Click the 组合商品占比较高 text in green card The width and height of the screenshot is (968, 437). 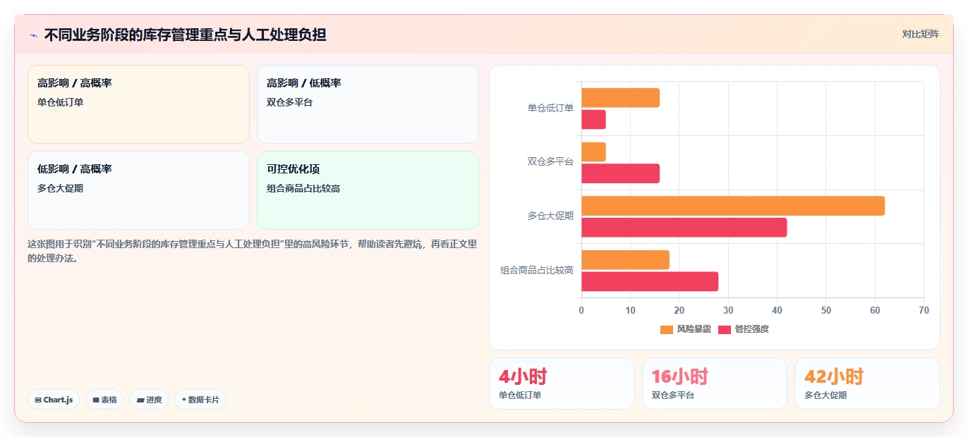tap(303, 188)
